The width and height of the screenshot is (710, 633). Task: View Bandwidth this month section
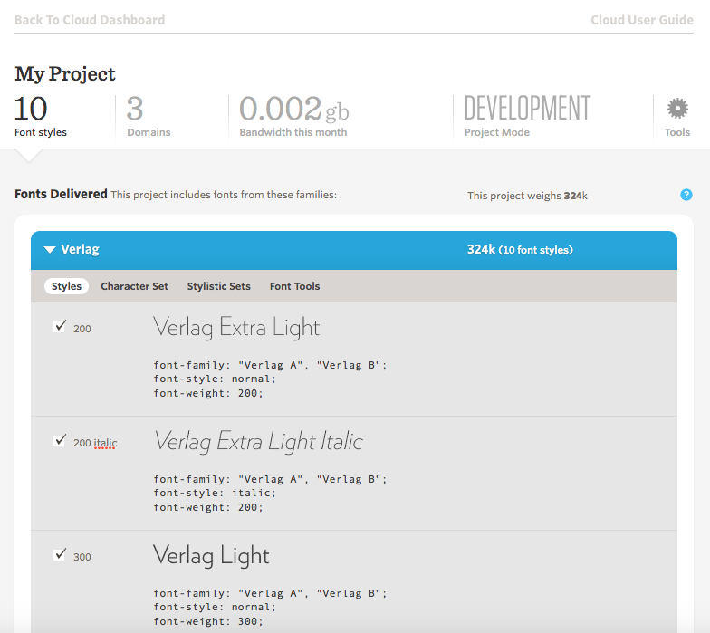coord(293,116)
